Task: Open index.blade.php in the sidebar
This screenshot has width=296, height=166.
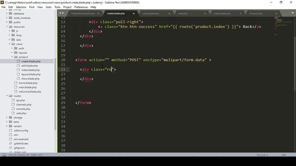Action: click(31, 70)
